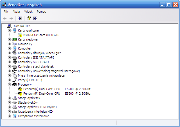This screenshot has width=180, height=127.
Task: Click the IDE ATA/ATAPI controller icon
Action: pos(15,57)
